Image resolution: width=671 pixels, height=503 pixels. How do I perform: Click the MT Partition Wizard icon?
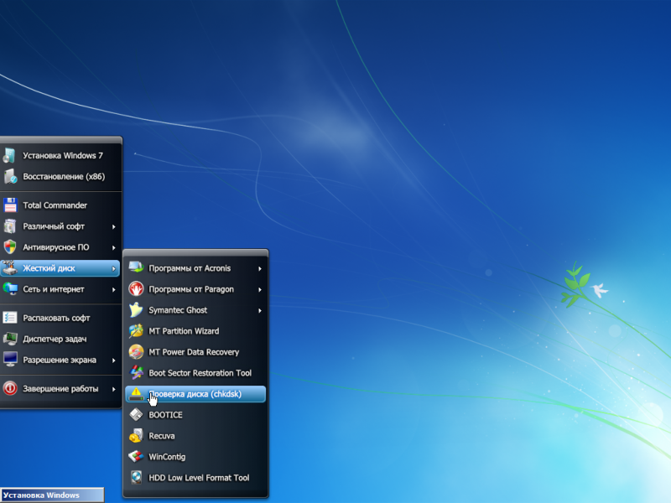click(x=136, y=331)
